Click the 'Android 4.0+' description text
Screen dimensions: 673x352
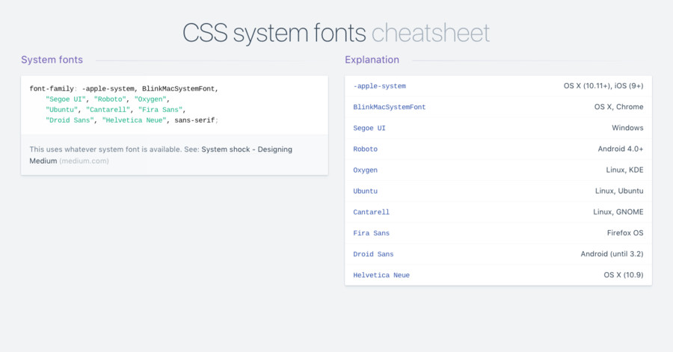pos(621,149)
